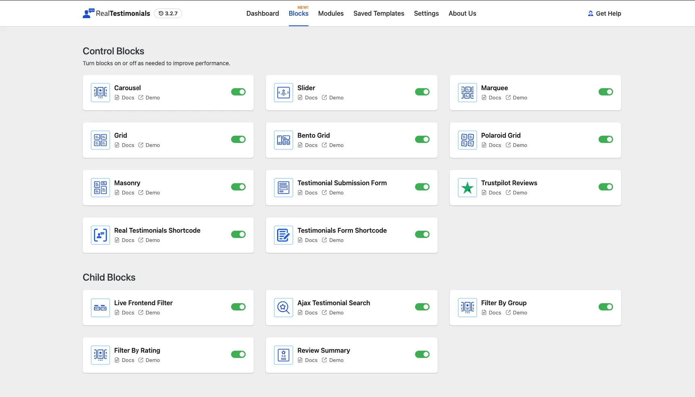Click the Masonry block icon
Viewport: 695px width, 397px height.
100,188
